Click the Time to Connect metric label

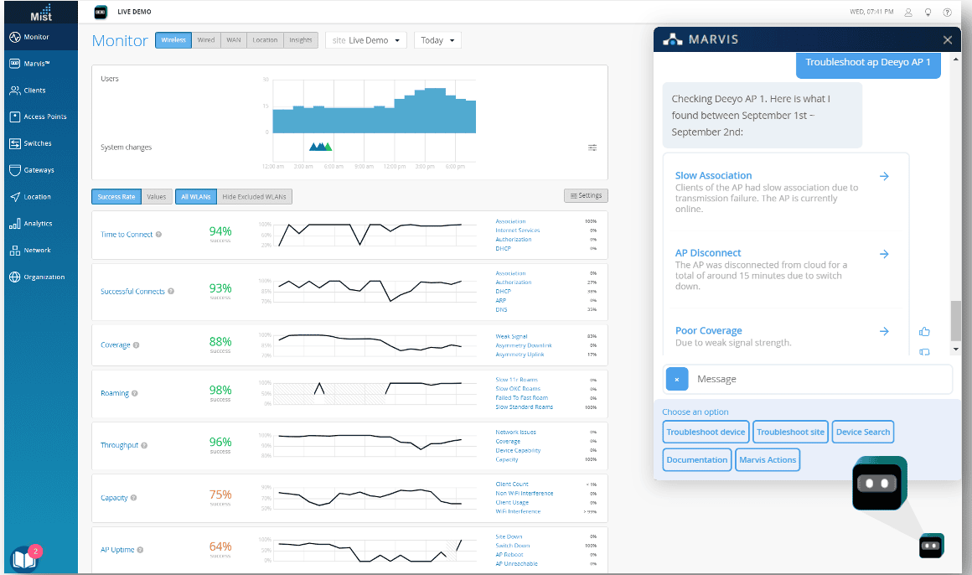(x=127, y=235)
